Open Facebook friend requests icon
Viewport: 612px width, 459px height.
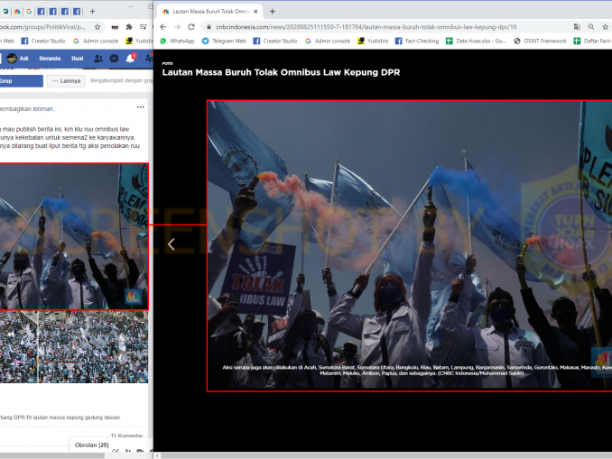coord(98,59)
